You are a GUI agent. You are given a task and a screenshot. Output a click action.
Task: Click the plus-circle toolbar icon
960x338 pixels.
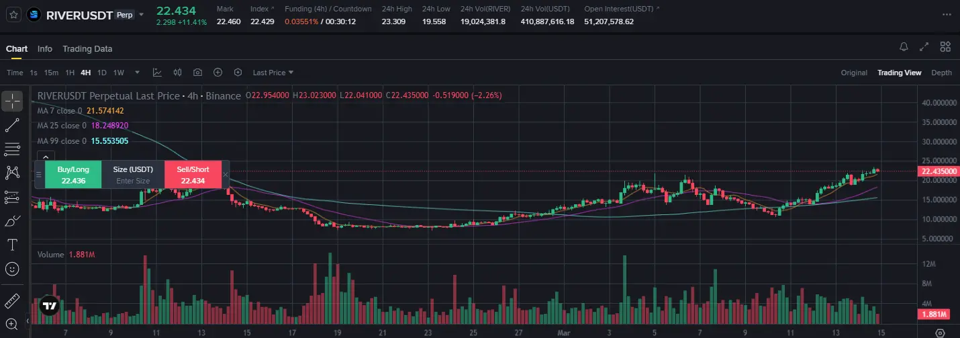218,73
